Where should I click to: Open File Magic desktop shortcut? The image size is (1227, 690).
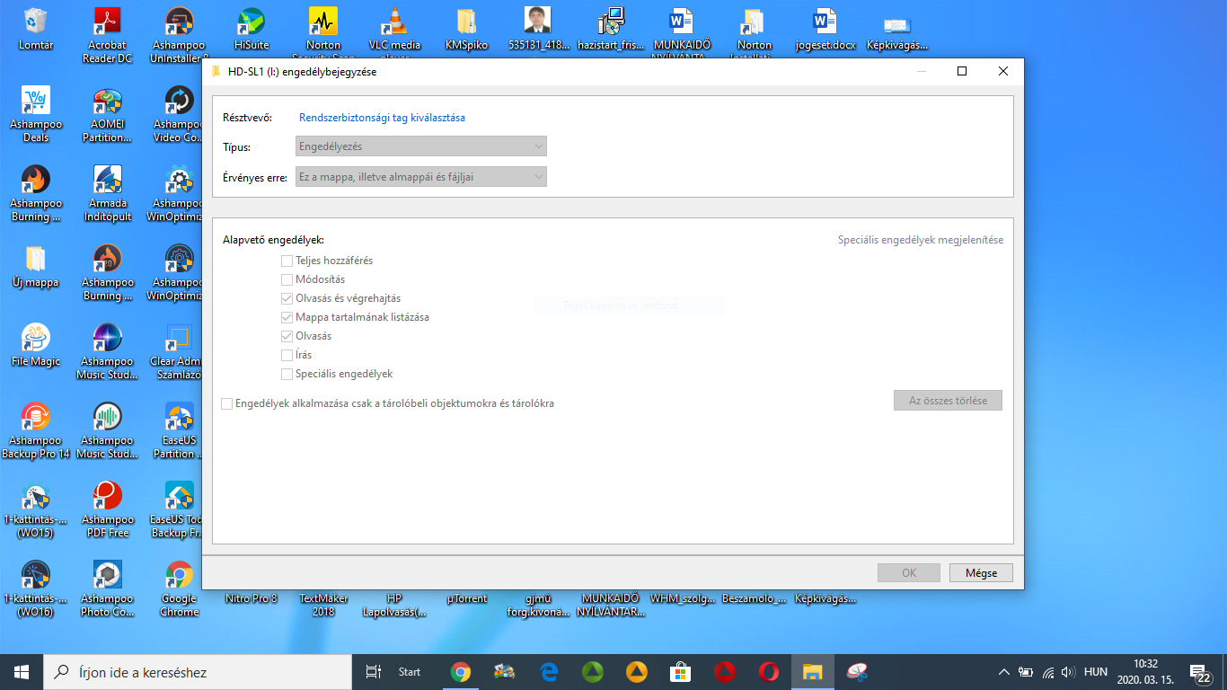point(36,345)
